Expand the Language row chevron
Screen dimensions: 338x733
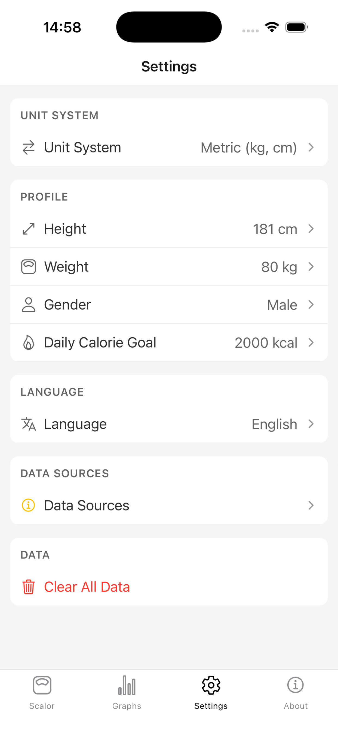311,424
